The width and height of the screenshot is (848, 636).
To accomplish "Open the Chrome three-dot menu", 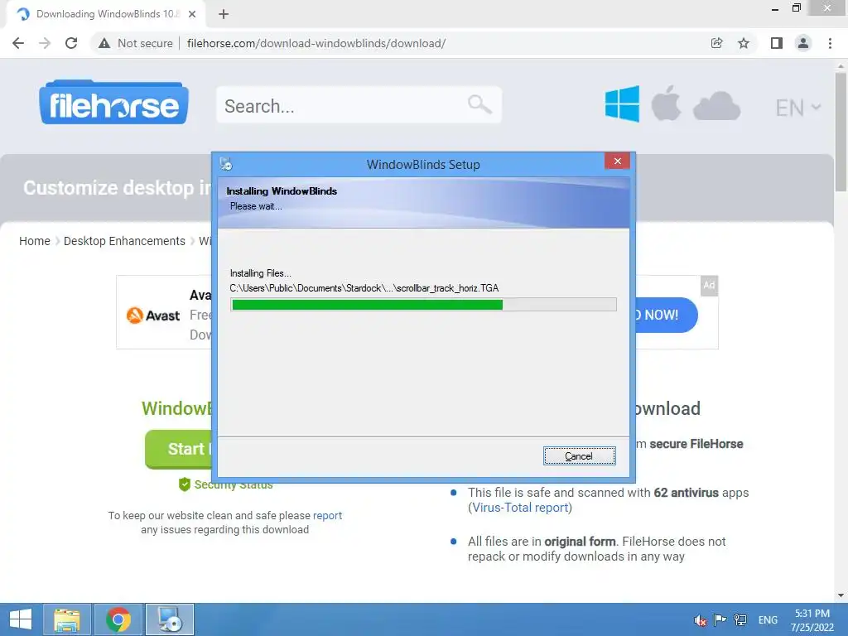I will click(x=830, y=43).
